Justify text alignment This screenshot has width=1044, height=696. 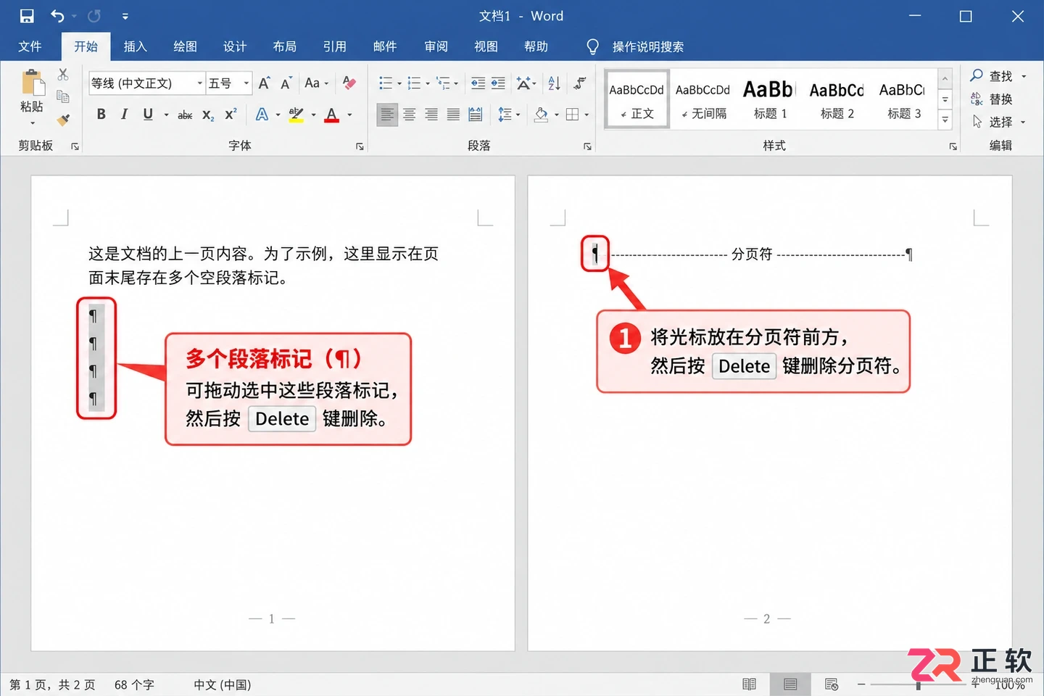point(453,115)
